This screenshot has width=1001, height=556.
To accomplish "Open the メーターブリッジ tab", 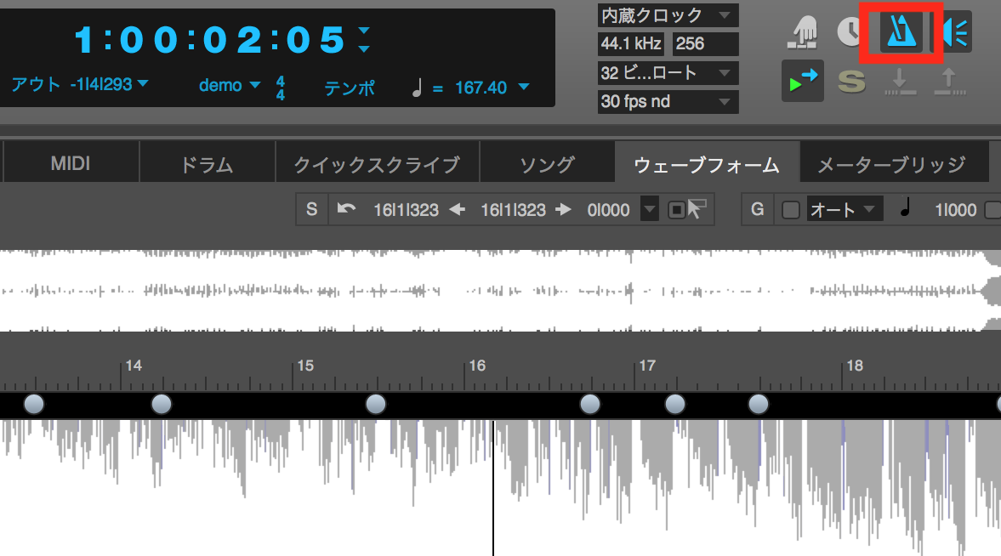I will 891,164.
